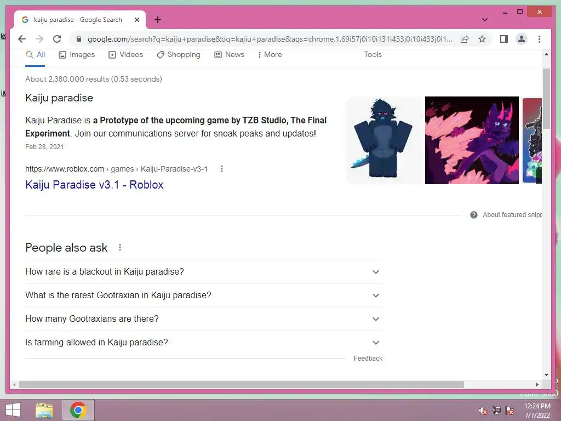This screenshot has width=561, height=421.
Task: Open the Windows Start menu
Action: [x=13, y=410]
